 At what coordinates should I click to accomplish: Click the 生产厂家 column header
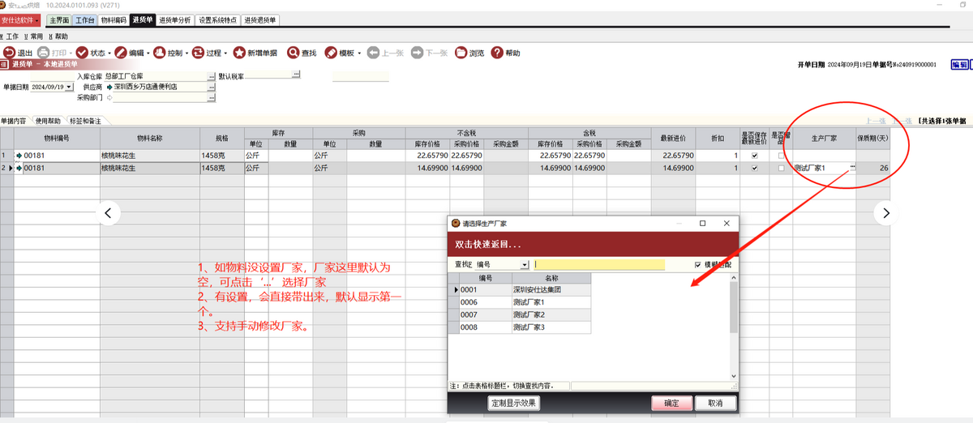tap(824, 139)
